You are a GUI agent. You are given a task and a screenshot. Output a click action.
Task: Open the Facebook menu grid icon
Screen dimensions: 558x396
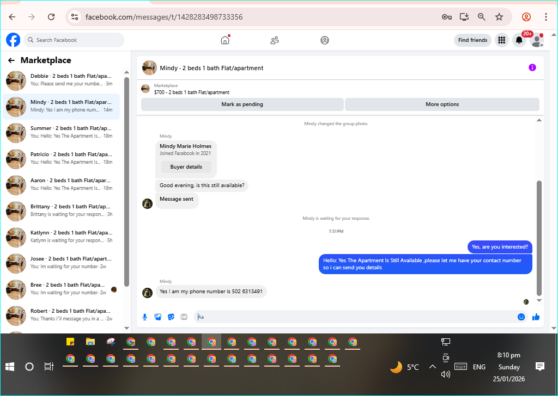tap(501, 40)
